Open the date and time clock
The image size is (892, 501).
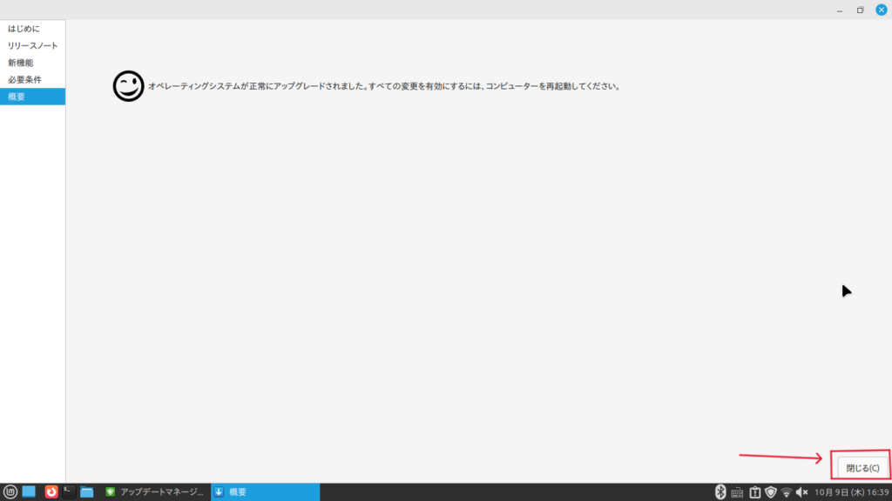(x=851, y=492)
